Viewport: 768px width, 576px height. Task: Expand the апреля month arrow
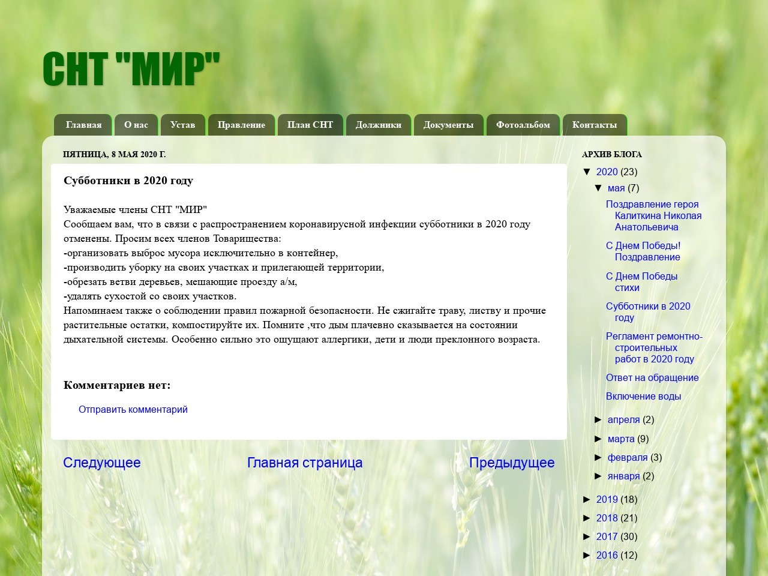(598, 419)
